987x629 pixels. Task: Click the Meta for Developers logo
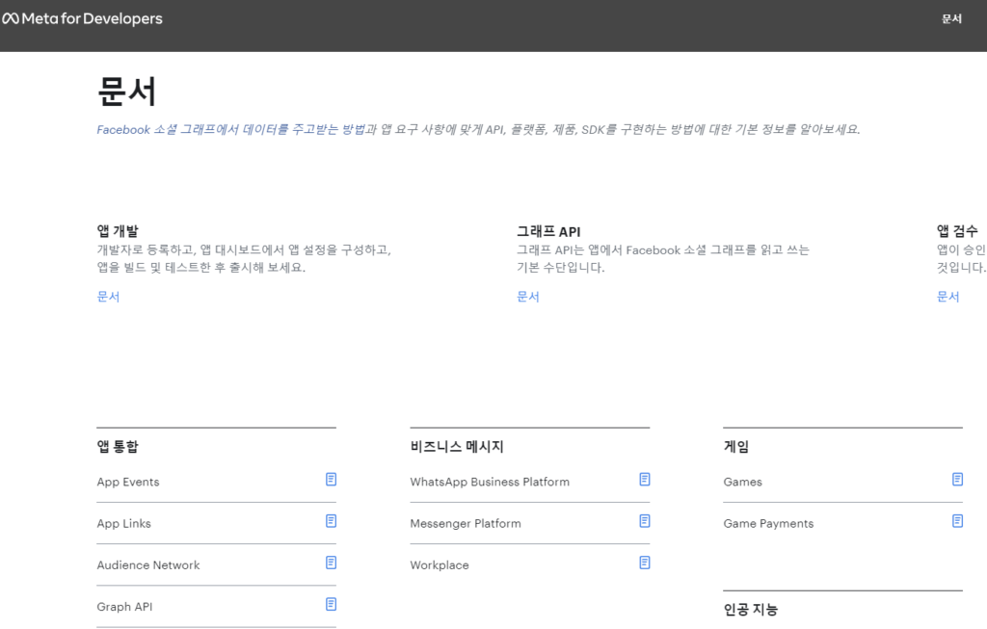[83, 19]
